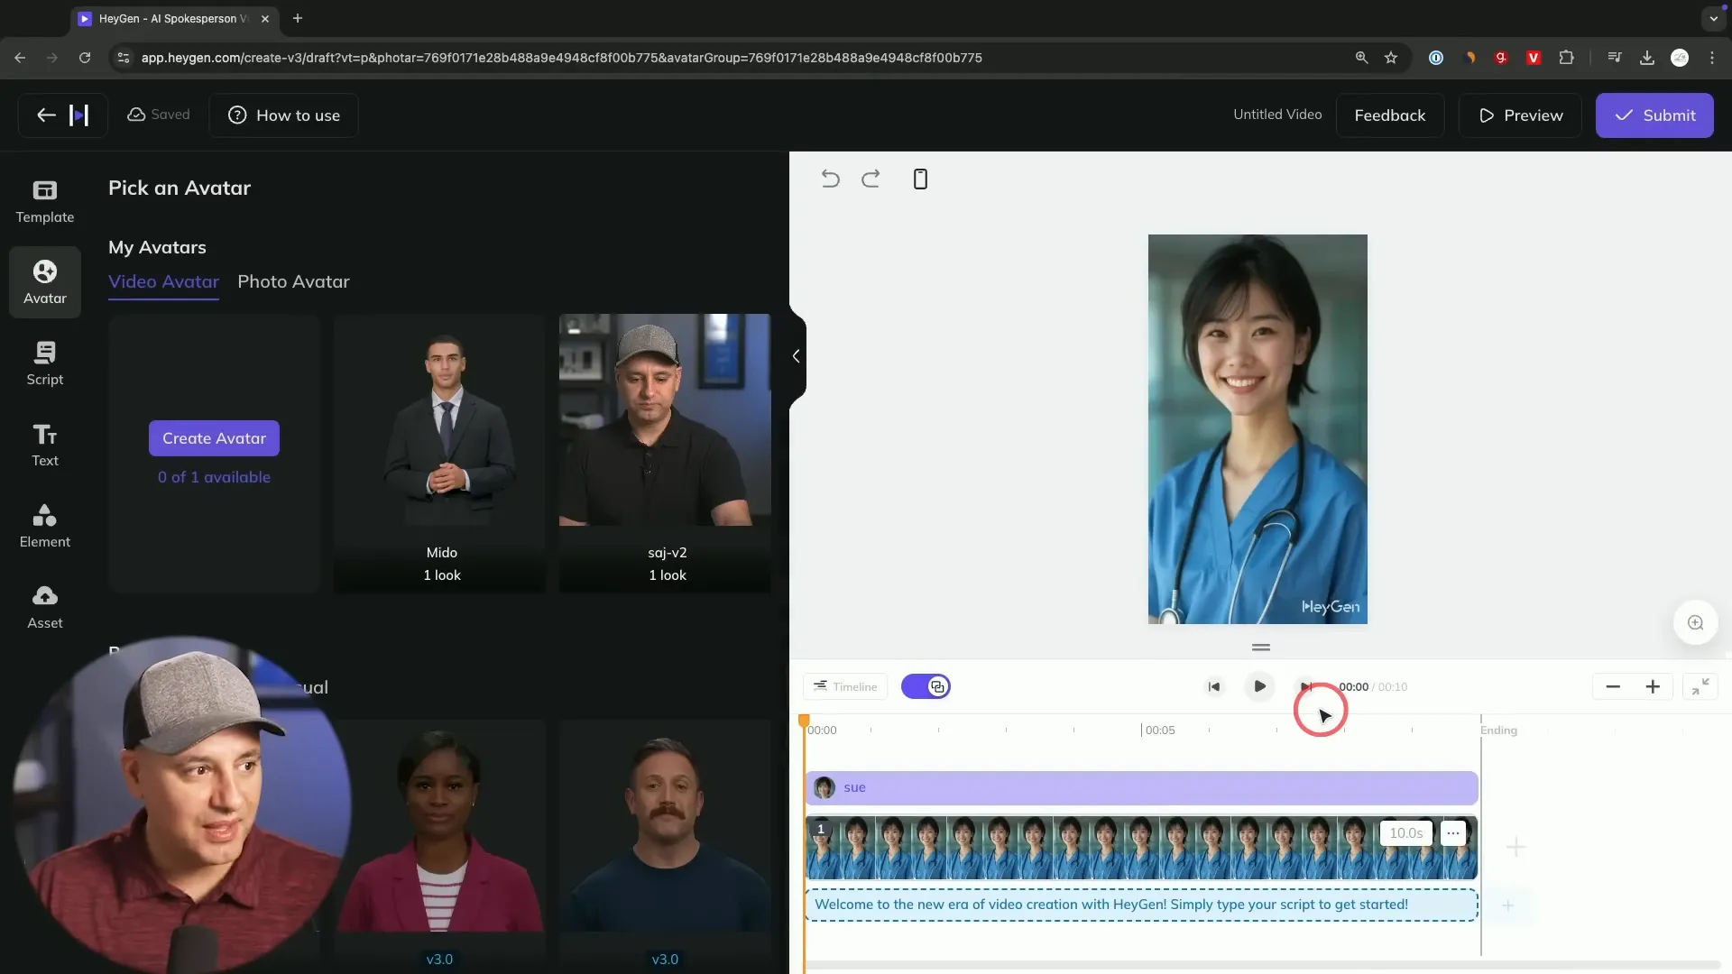Select the saj-v2 avatar thumbnail
The width and height of the screenshot is (1732, 974).
click(x=665, y=453)
